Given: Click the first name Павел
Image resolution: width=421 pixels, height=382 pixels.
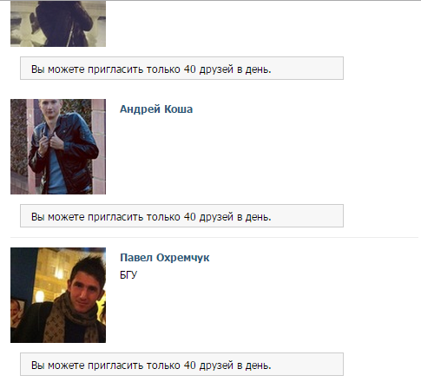Looking at the screenshot, I should tap(136, 258).
